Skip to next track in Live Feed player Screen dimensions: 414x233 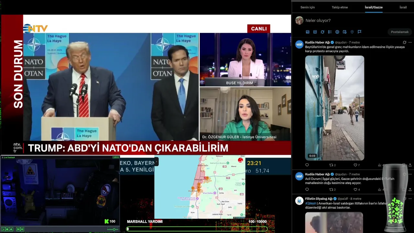click(22, 229)
